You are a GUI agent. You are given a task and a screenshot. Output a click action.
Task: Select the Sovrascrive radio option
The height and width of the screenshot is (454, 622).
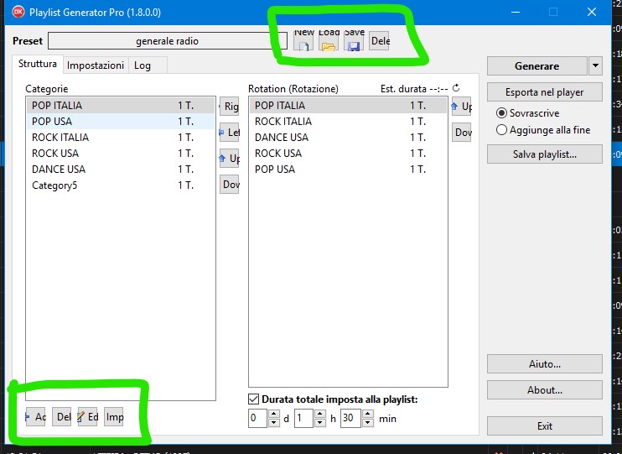coord(502,113)
